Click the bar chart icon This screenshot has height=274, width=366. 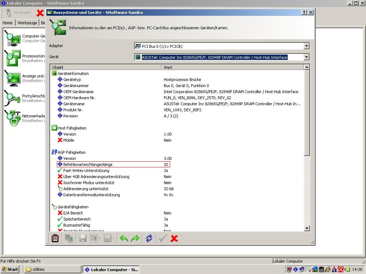click(94, 238)
